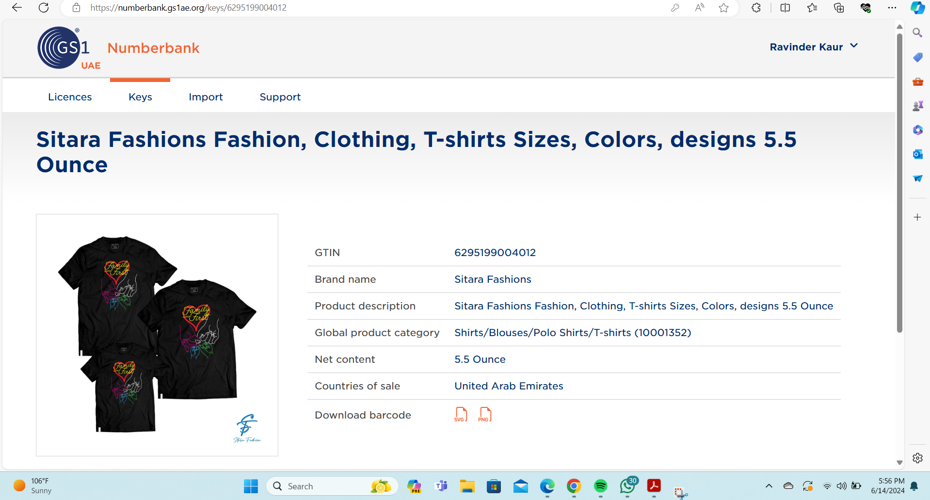Click Product description value text
The width and height of the screenshot is (930, 500).
point(643,306)
